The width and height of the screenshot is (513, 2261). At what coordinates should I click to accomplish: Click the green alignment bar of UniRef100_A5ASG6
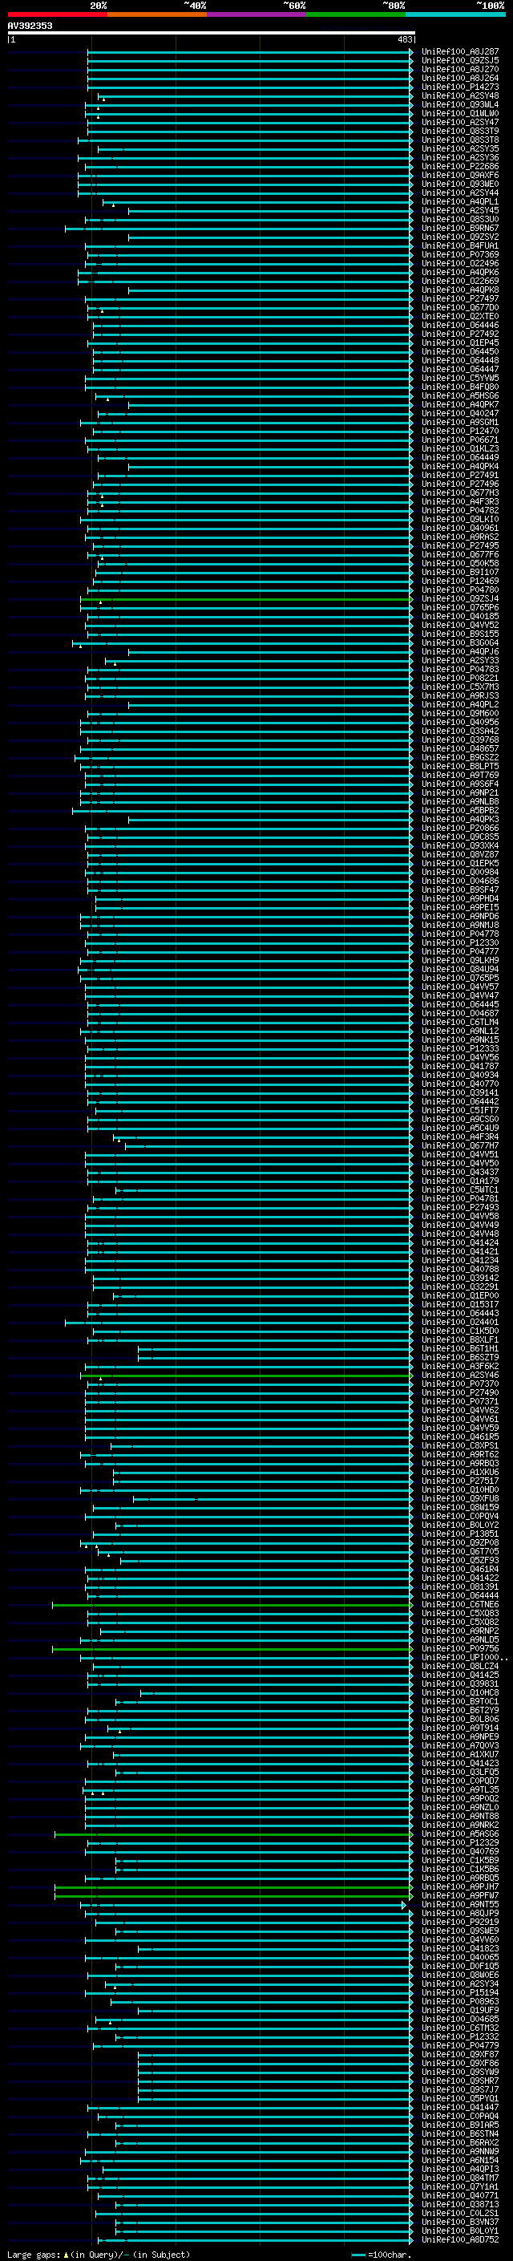coord(233,1834)
